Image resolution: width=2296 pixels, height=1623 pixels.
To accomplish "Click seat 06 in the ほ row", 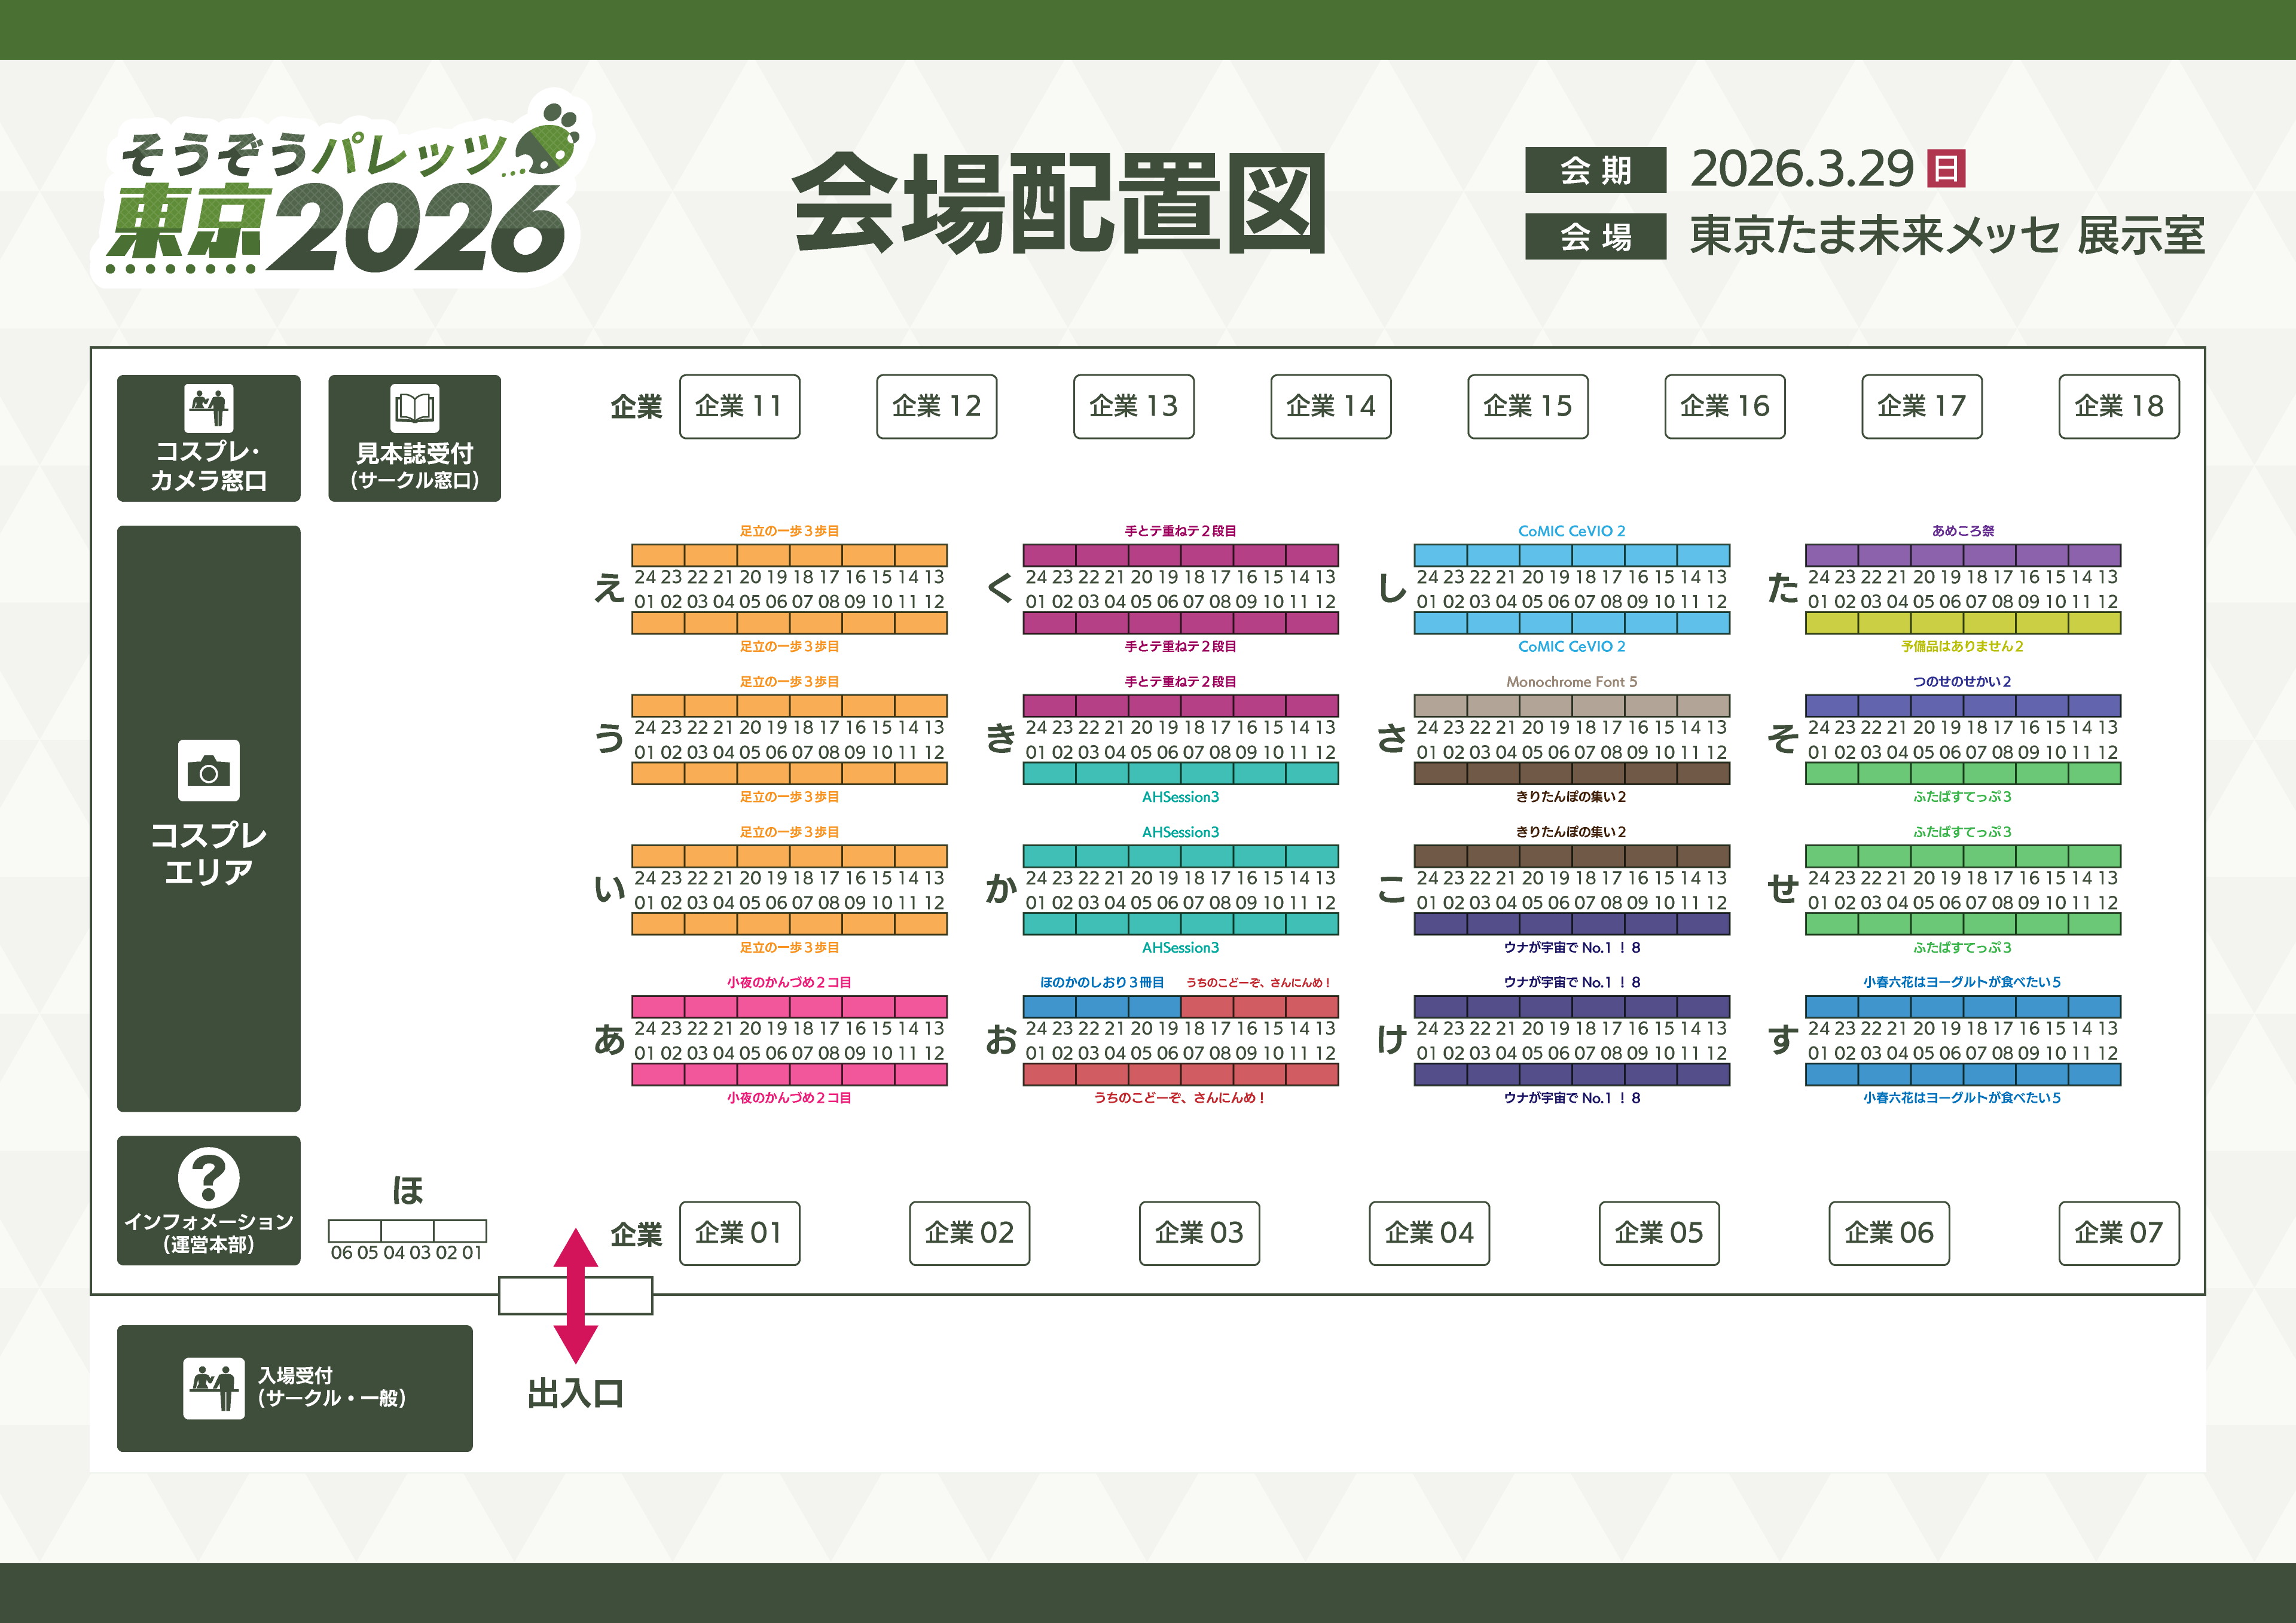I will (342, 1232).
